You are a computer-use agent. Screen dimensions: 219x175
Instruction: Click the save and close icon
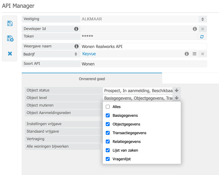click(10, 38)
